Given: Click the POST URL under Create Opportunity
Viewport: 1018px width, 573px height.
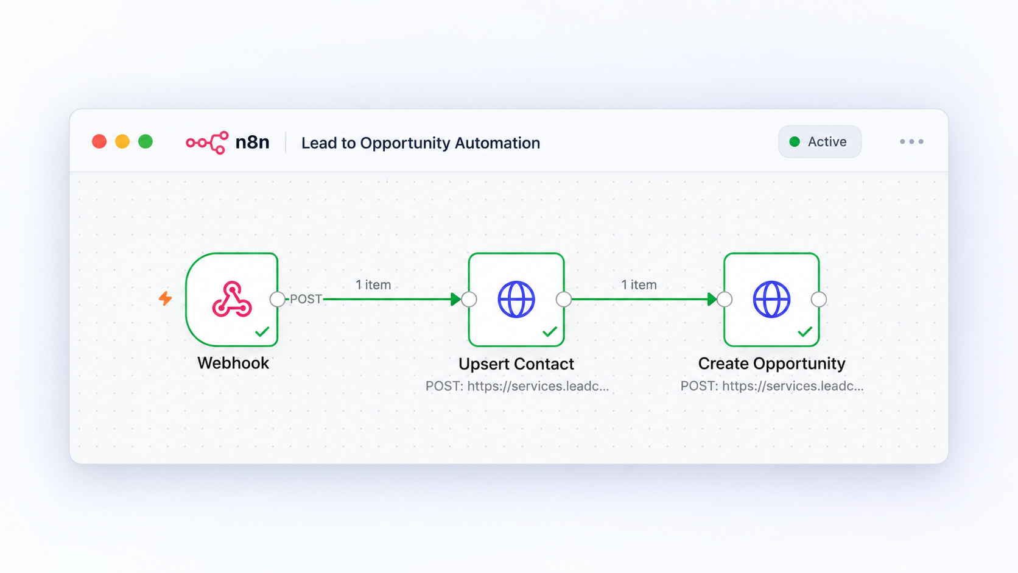Looking at the screenshot, I should 772,386.
